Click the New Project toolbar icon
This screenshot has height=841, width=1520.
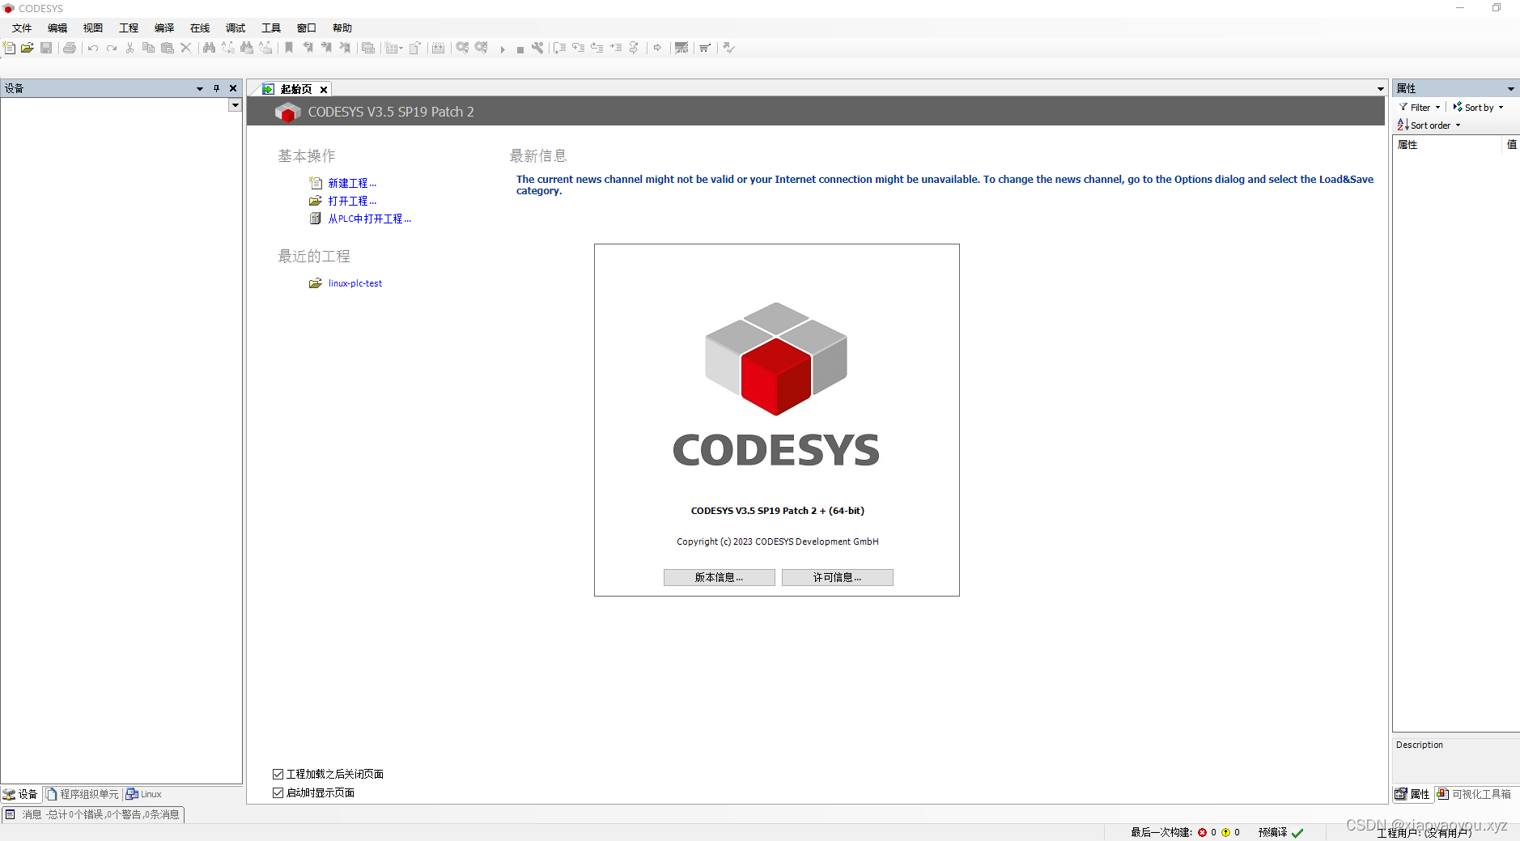tap(9, 48)
